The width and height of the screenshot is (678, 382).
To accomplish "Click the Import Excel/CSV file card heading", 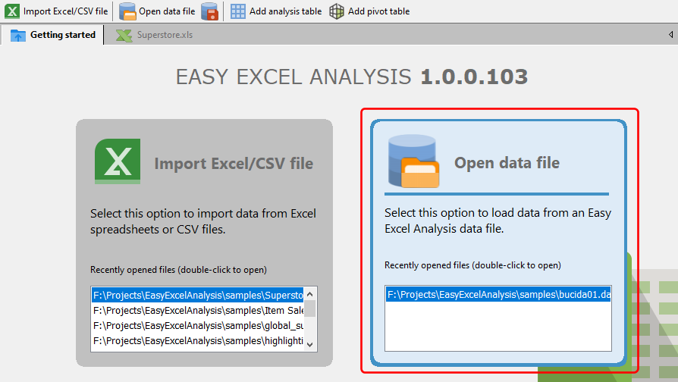I will pyautogui.click(x=234, y=163).
